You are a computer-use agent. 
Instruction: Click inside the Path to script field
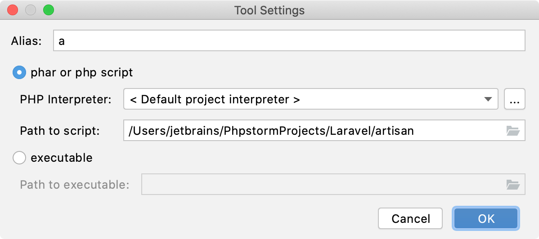(x=324, y=130)
